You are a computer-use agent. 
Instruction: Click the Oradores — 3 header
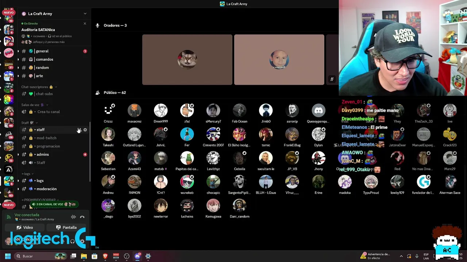[x=115, y=25]
